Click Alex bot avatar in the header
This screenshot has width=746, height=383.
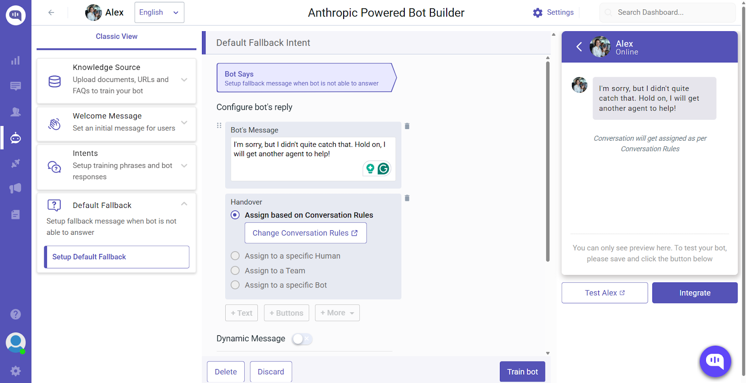click(x=93, y=13)
